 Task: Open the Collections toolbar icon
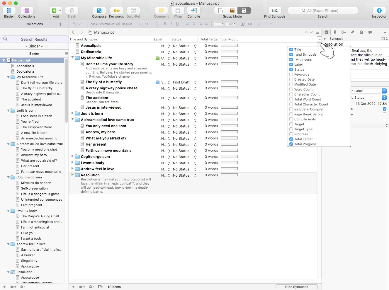[x=27, y=11]
